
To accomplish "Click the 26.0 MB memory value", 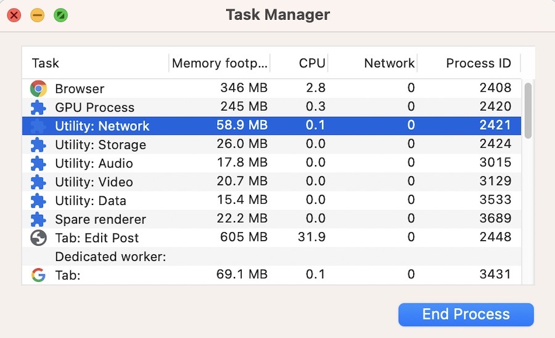I will (242, 144).
